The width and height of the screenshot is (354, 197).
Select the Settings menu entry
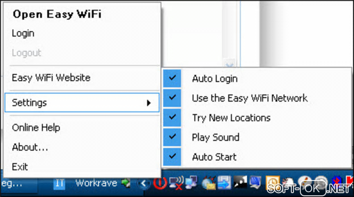[82, 103]
